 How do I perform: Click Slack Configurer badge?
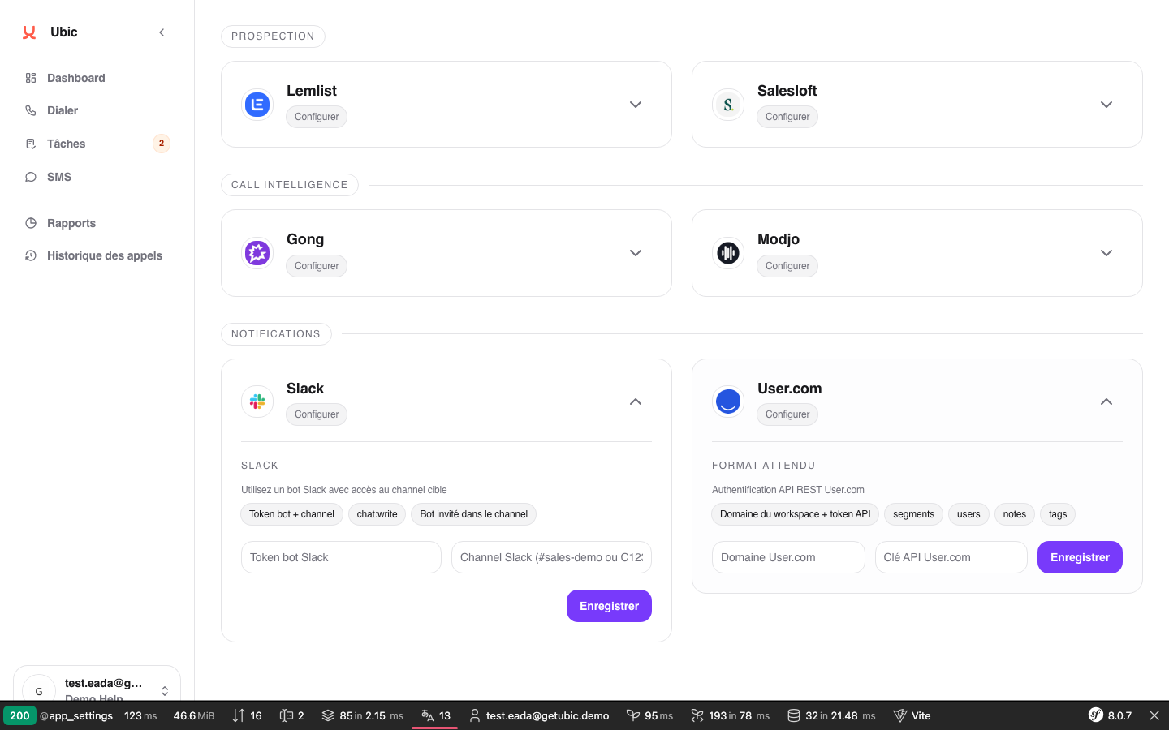pyautogui.click(x=317, y=414)
